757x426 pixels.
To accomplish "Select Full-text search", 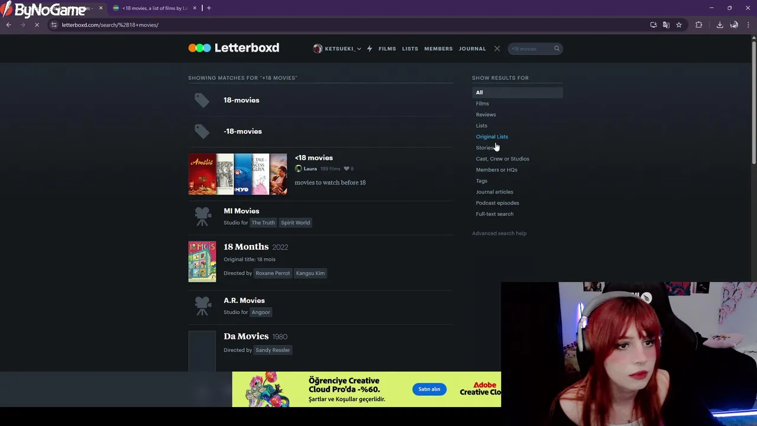I will tap(494, 214).
